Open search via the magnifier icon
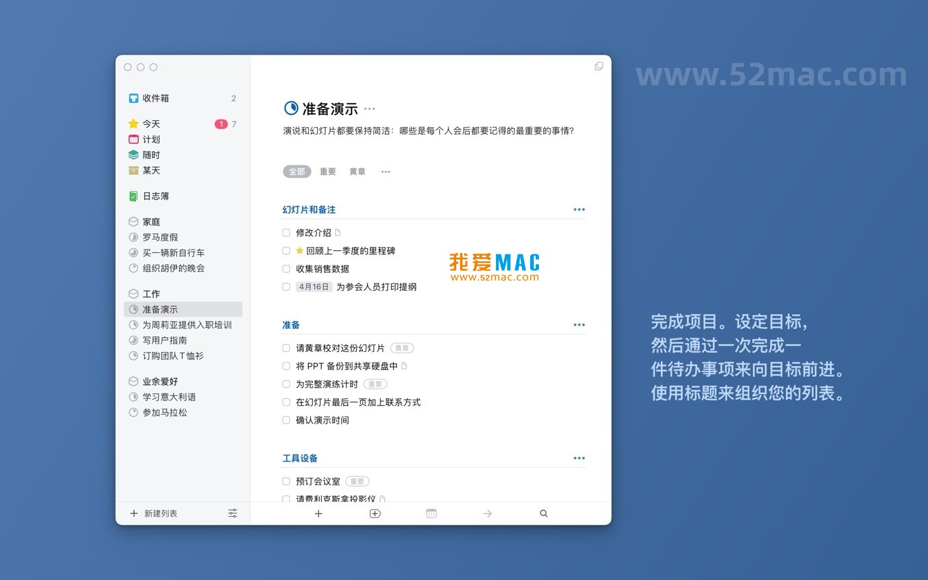This screenshot has width=928, height=580. point(543,513)
